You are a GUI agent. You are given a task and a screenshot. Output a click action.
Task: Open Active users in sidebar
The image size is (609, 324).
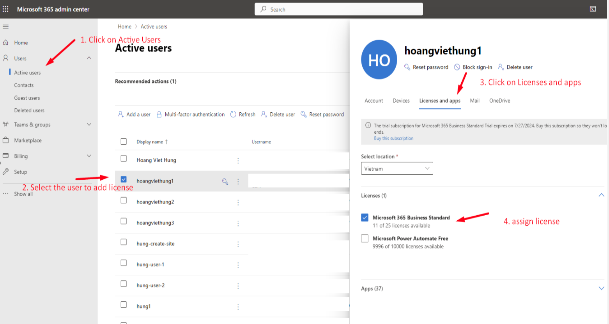[27, 73]
